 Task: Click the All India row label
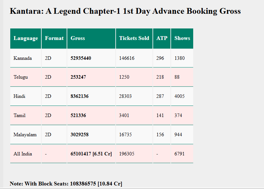click(x=23, y=154)
